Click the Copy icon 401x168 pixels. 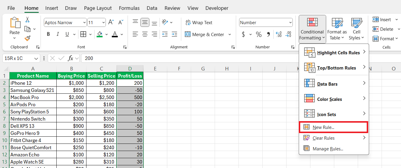(x=27, y=29)
